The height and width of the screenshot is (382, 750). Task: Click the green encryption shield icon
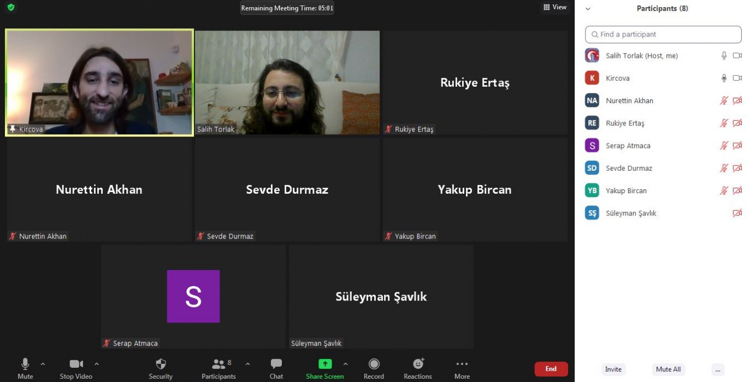click(11, 8)
